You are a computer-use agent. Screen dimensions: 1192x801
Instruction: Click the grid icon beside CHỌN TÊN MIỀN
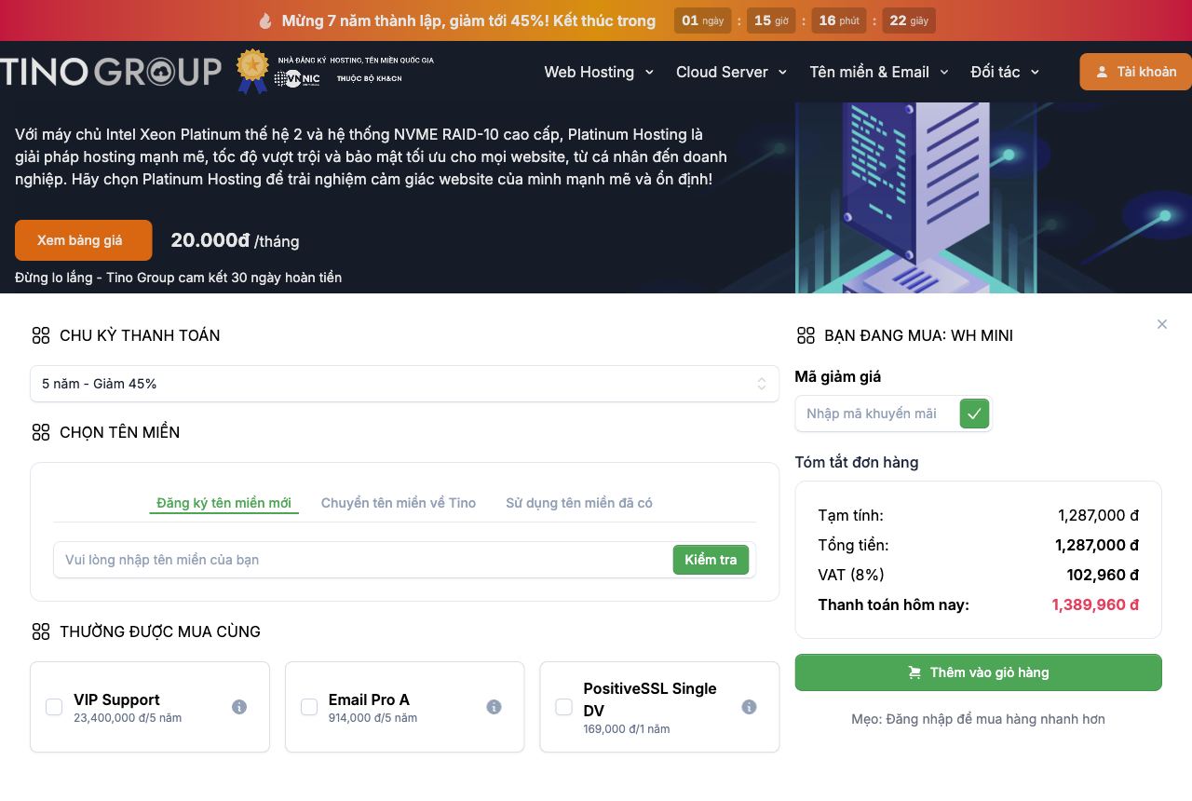pos(41,432)
